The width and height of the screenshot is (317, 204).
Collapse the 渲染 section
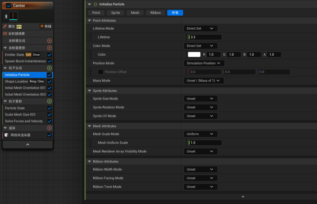[5, 128]
